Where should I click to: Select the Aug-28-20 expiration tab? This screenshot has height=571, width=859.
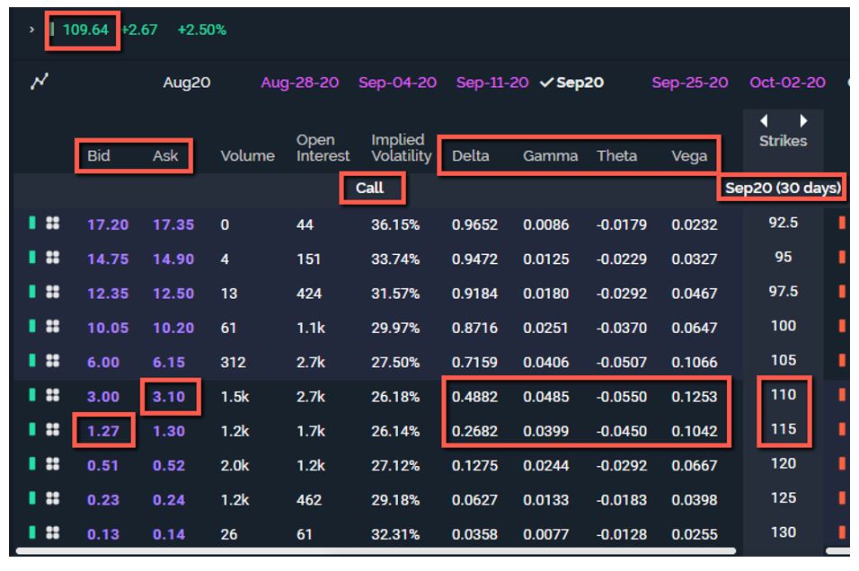pos(300,83)
